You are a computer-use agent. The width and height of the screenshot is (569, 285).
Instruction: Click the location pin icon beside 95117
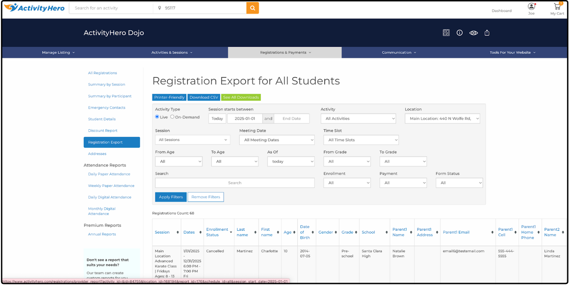tap(160, 8)
